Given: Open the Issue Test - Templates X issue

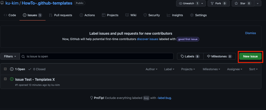Looking at the screenshot, I should [35, 79].
